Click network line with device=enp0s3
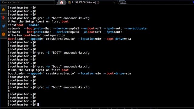This screenshot has width=194, height=109. coord(77,28)
